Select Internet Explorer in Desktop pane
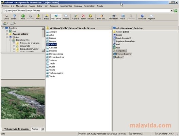This screenshot has width=179, height=136. coord(123,54)
